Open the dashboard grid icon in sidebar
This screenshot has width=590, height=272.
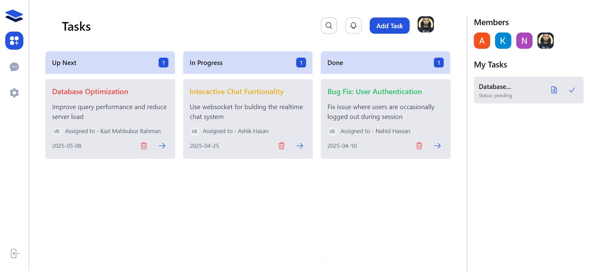pyautogui.click(x=14, y=40)
